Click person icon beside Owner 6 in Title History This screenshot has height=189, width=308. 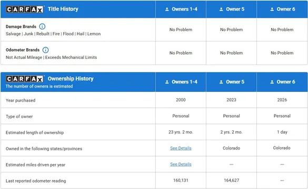pyautogui.click(x=272, y=9)
